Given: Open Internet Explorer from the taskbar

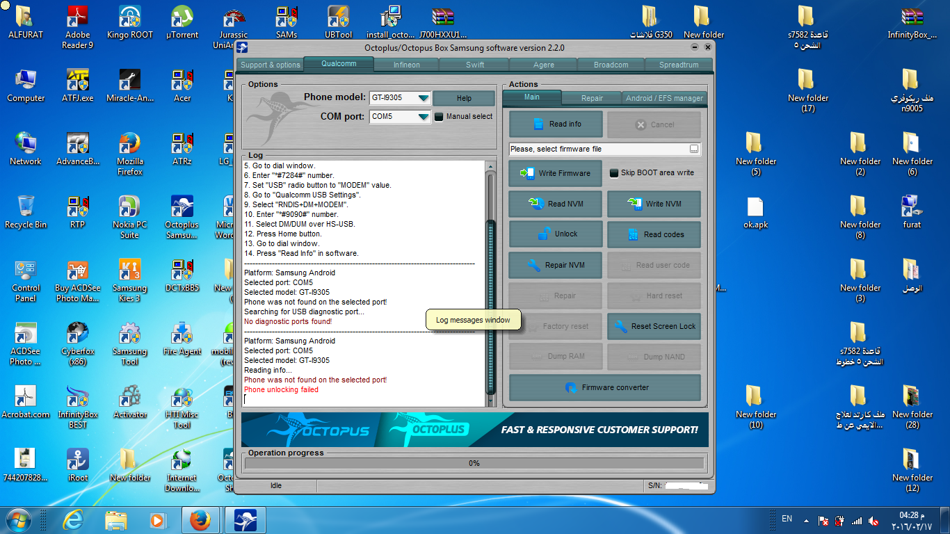Looking at the screenshot, I should click(x=72, y=519).
